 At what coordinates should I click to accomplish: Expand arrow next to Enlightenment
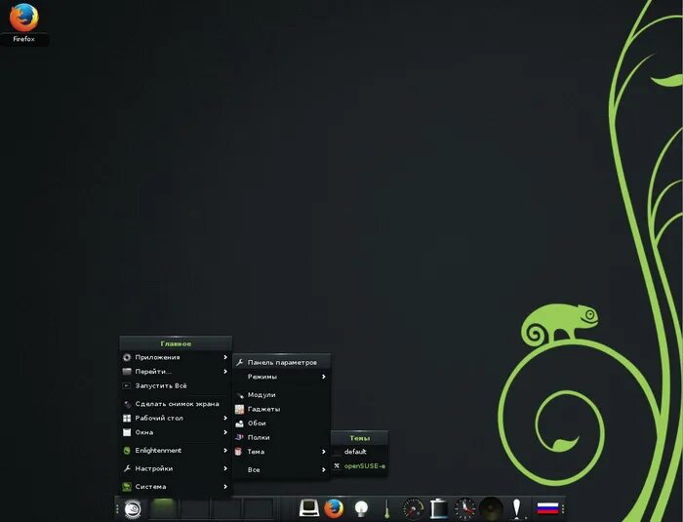pos(225,451)
